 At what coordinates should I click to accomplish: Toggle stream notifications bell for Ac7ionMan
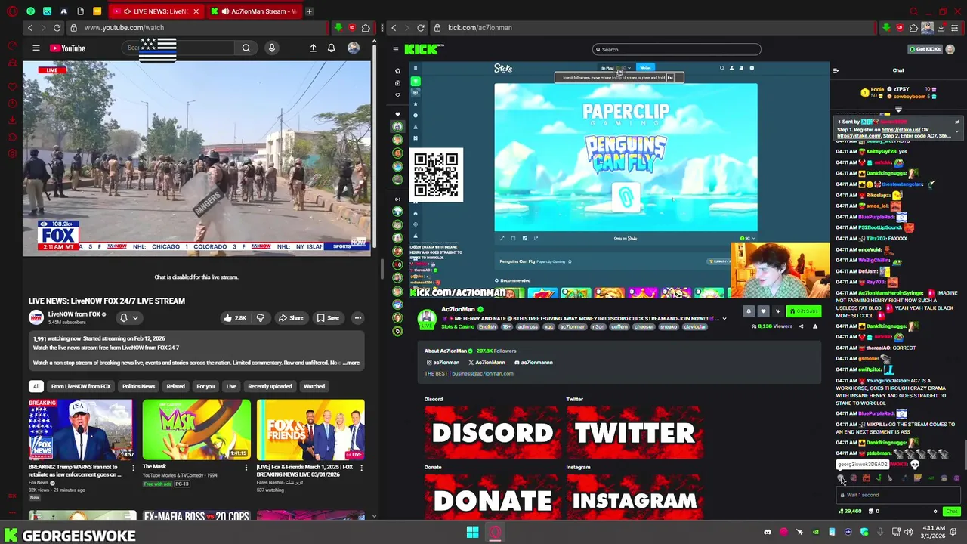coord(749,311)
